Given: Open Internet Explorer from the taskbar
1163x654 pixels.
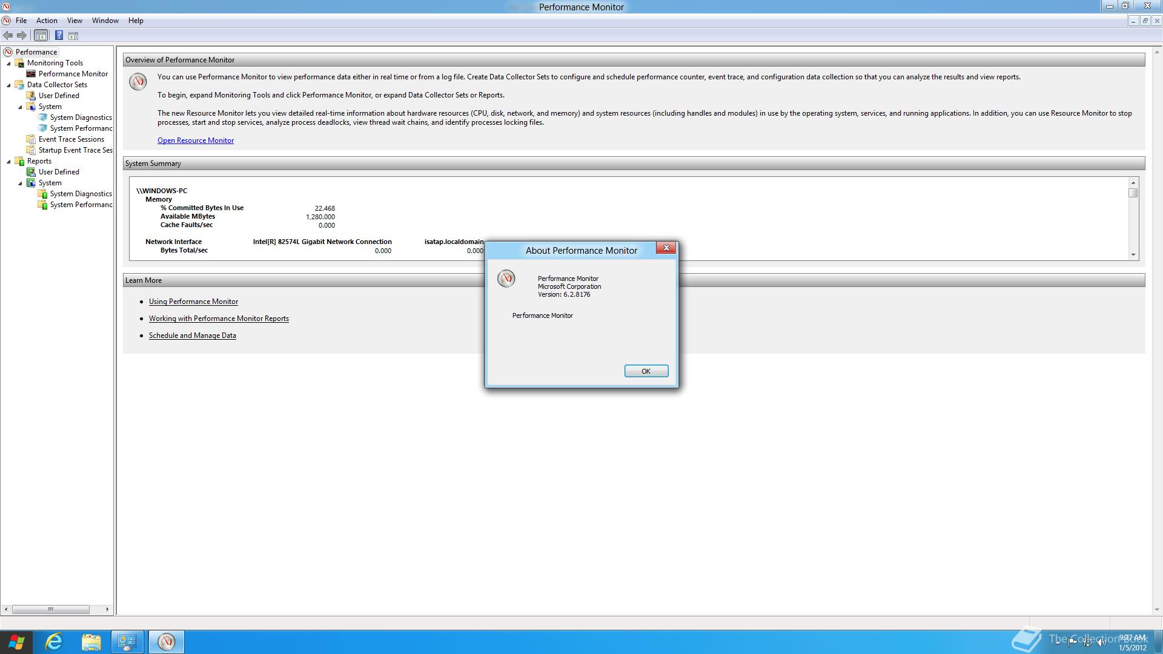Looking at the screenshot, I should 54,642.
